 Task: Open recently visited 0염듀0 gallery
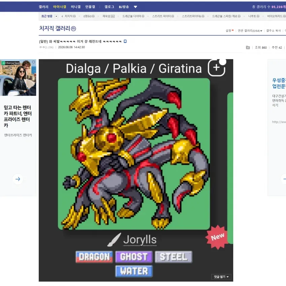point(89,16)
